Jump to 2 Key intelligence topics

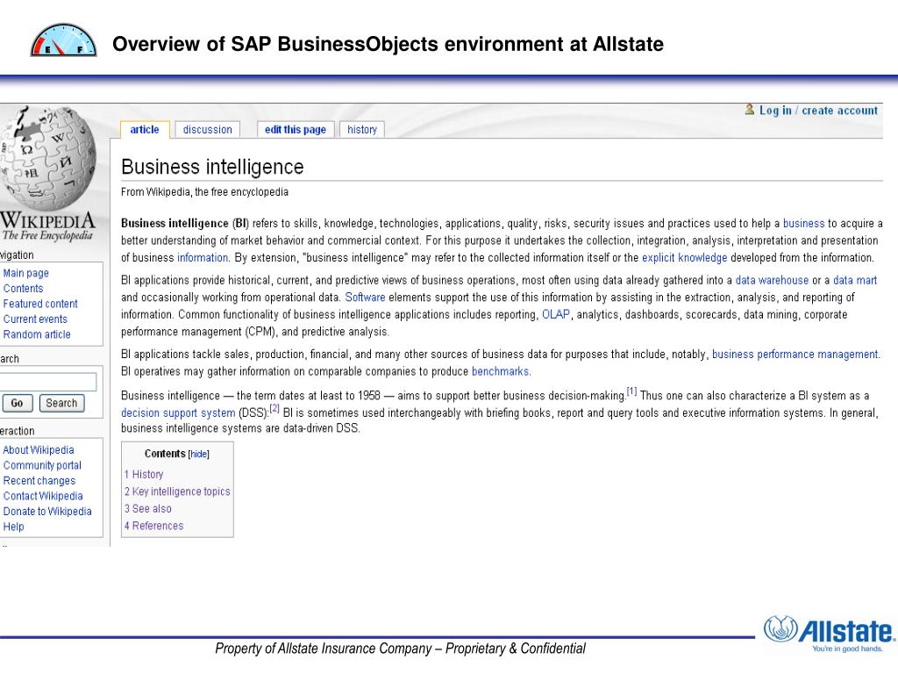(177, 491)
